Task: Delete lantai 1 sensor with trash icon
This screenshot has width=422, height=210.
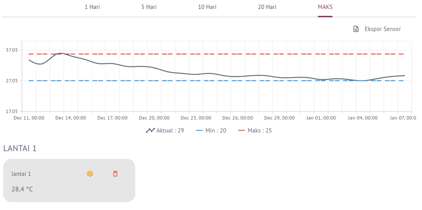Action: coord(115,174)
